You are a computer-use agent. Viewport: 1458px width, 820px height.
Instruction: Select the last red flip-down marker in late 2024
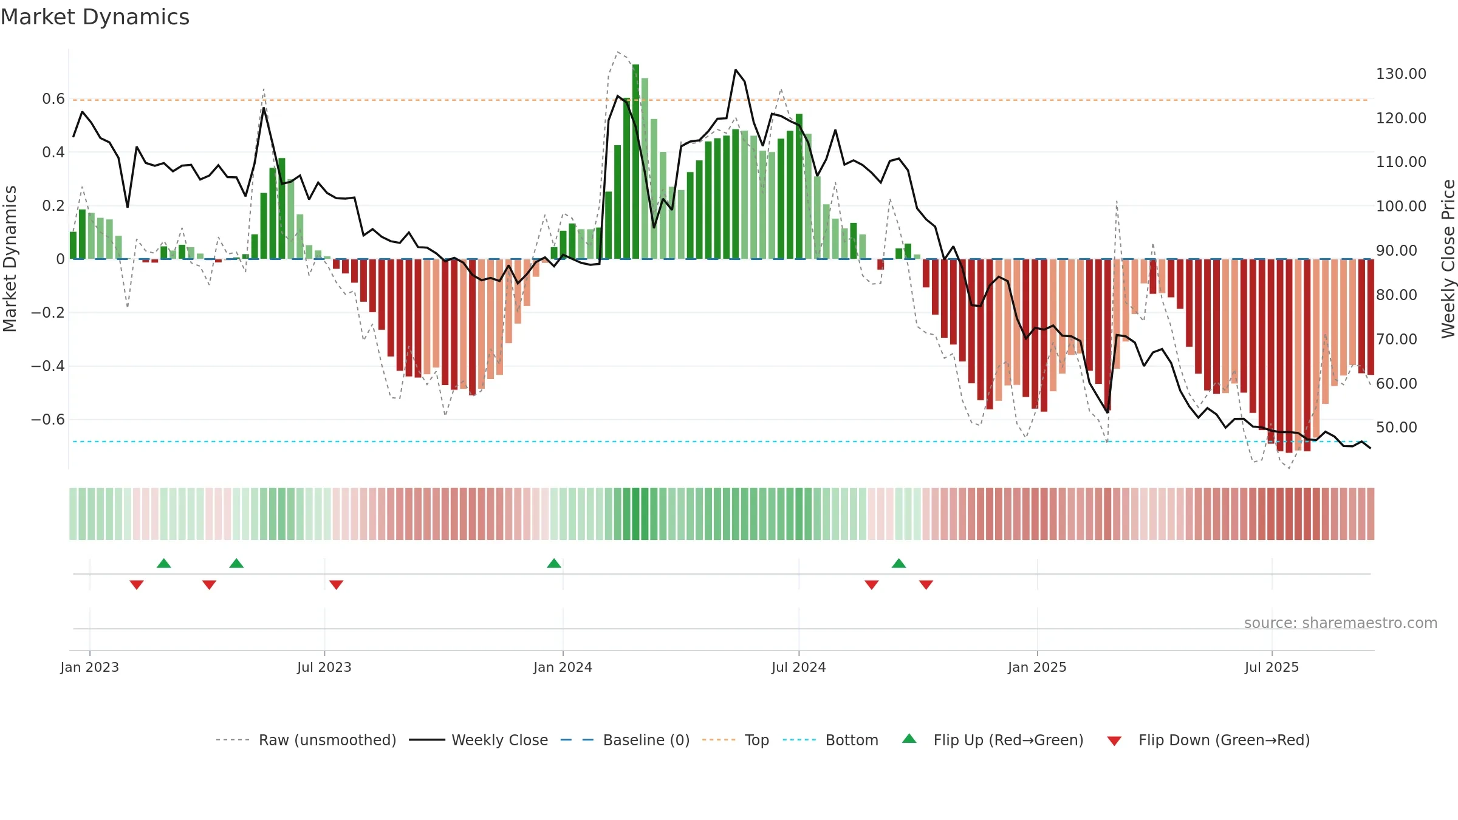point(926,585)
